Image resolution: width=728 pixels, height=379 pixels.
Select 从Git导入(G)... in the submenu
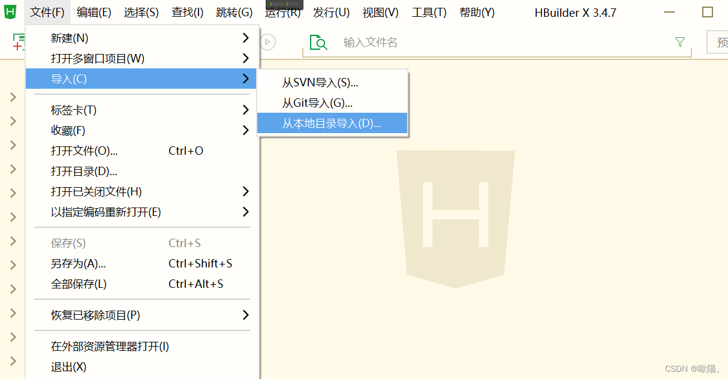[332, 103]
